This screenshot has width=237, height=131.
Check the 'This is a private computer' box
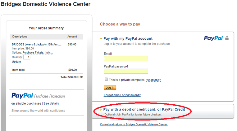pos(106,79)
